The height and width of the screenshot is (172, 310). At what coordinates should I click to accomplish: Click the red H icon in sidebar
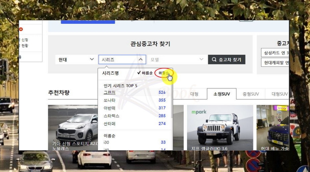point(21,29)
